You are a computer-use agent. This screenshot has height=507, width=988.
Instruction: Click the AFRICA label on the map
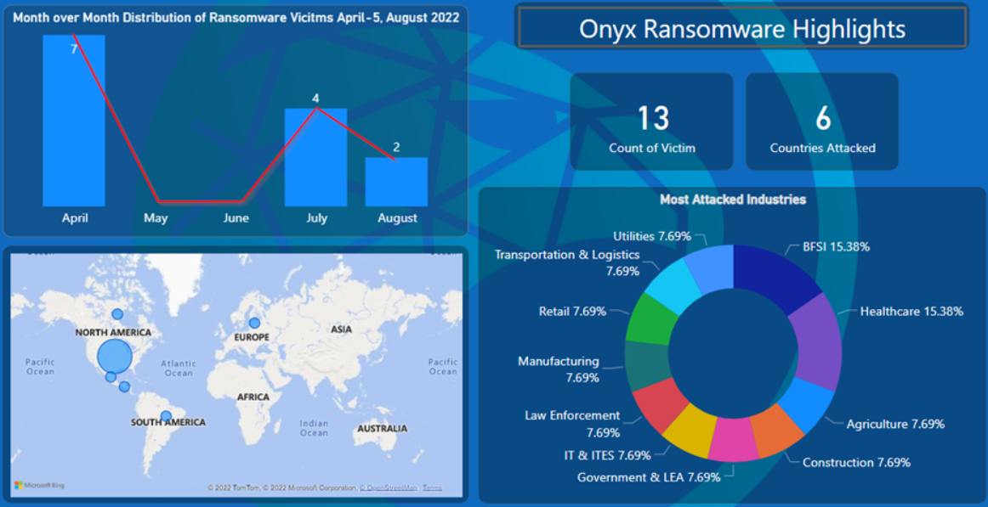coord(253,397)
